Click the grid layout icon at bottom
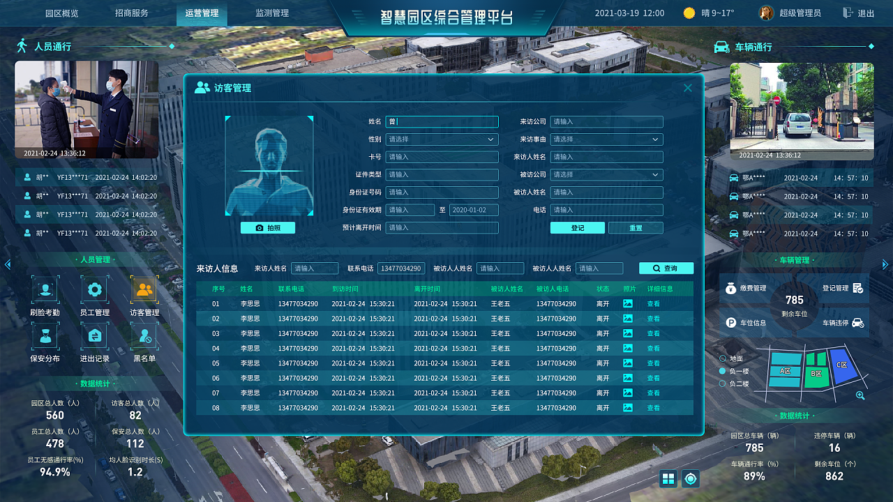Screen dimensions: 893x502 tap(668, 478)
